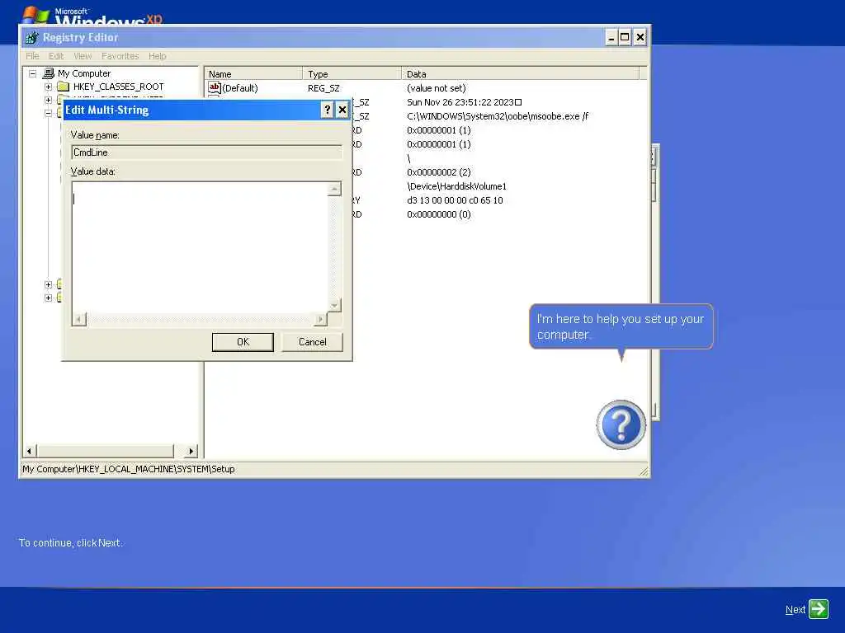The height and width of the screenshot is (633, 845).
Task: Maximize the Registry Editor window
Action: pos(625,37)
